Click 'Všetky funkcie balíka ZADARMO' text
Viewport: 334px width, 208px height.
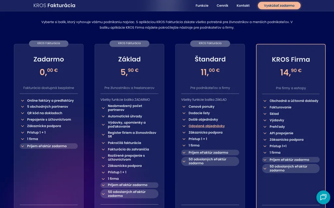(x=125, y=99)
